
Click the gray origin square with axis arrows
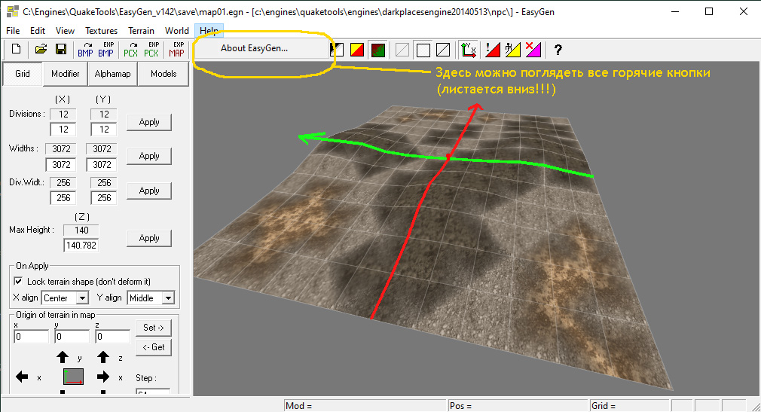click(73, 377)
